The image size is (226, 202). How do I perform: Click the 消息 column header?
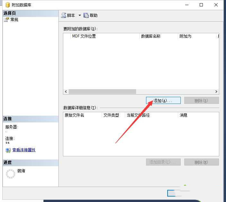point(198,115)
